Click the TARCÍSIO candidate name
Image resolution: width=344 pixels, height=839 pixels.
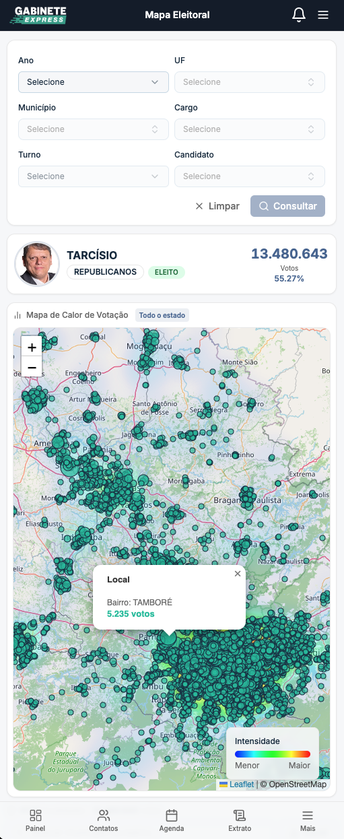92,255
